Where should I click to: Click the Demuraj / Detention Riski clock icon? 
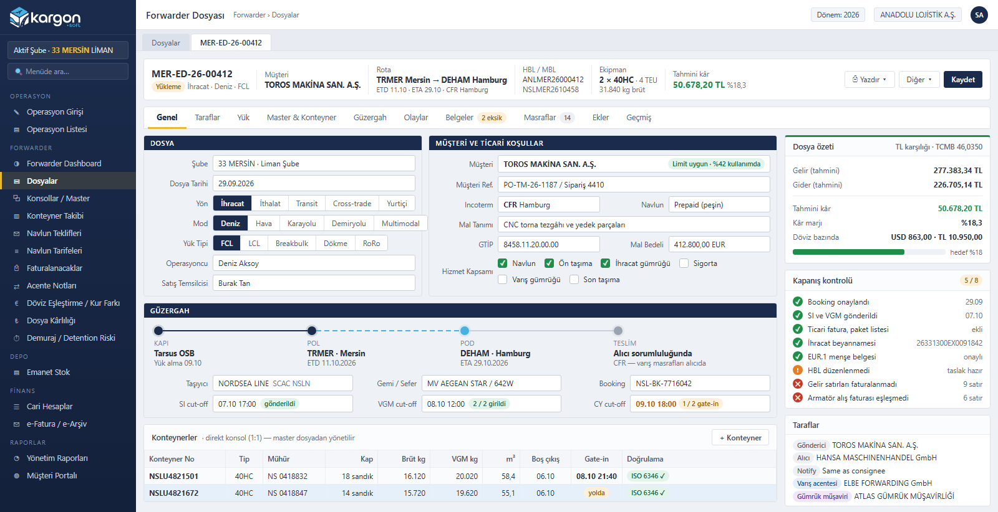pos(17,338)
